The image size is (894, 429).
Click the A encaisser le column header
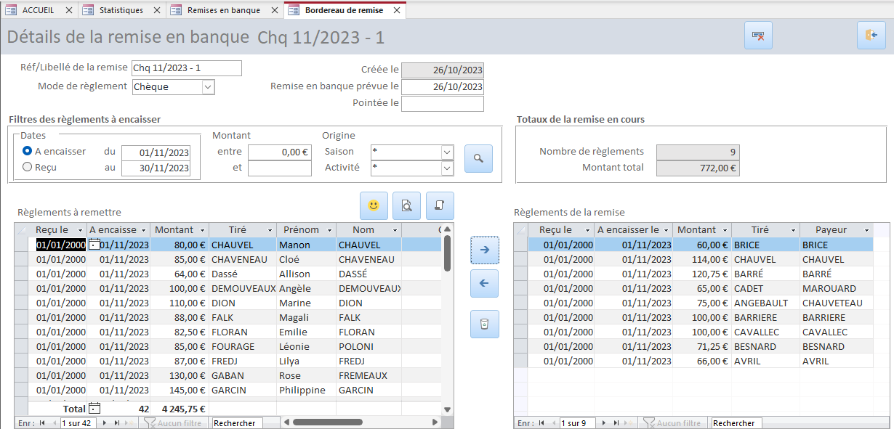tap(633, 229)
